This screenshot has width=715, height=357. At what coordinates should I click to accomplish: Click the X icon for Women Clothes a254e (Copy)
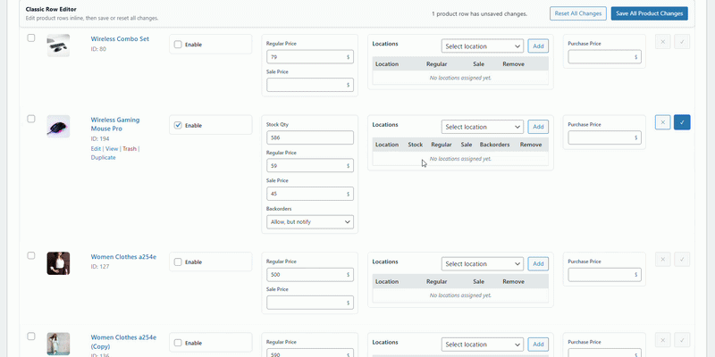tap(662, 340)
